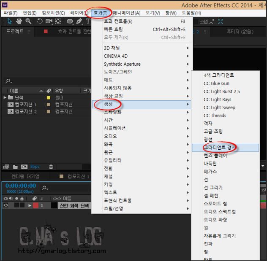Screen dimensions: 267x261
Task: Click the lock column header in timeline
Action: pyautogui.click(x=22, y=198)
